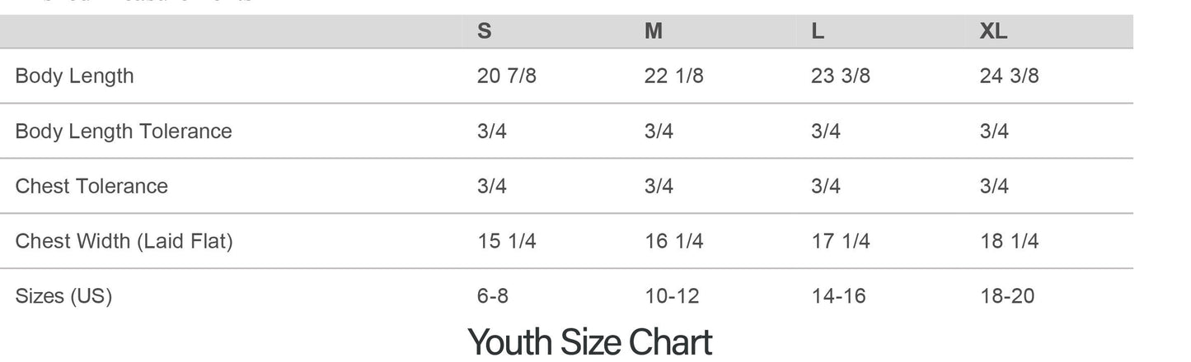Select the 20 7/8 body length value
1191x362 pixels.
(506, 76)
